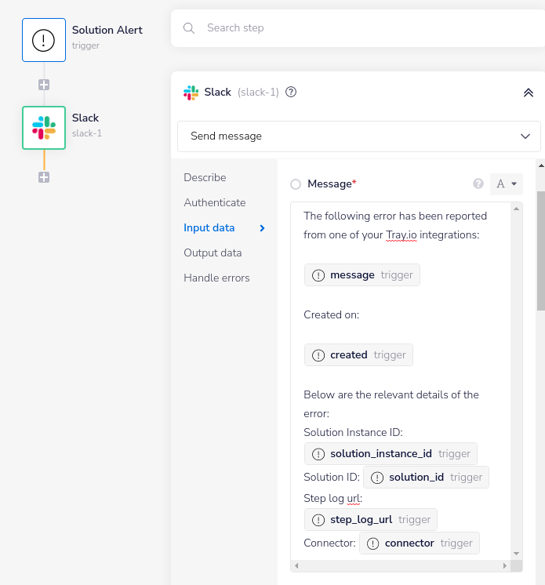Viewport: 545px width, 585px height.
Task: Select the Solution Alert trigger step icon
Action: (44, 40)
